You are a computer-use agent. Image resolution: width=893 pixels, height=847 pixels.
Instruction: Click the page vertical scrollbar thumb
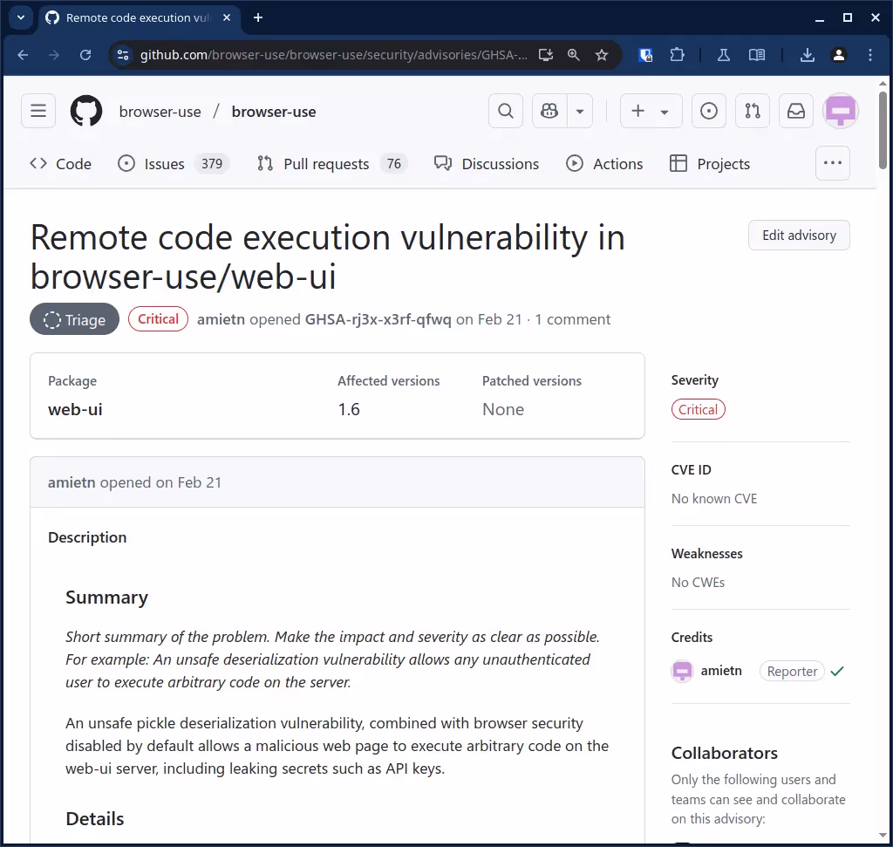click(x=883, y=129)
